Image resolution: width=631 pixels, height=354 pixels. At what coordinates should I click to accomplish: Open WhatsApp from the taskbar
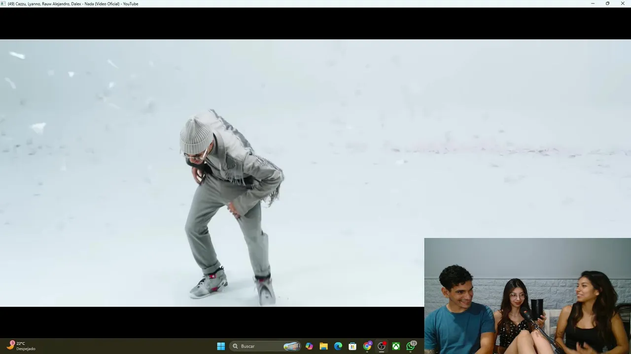(411, 346)
